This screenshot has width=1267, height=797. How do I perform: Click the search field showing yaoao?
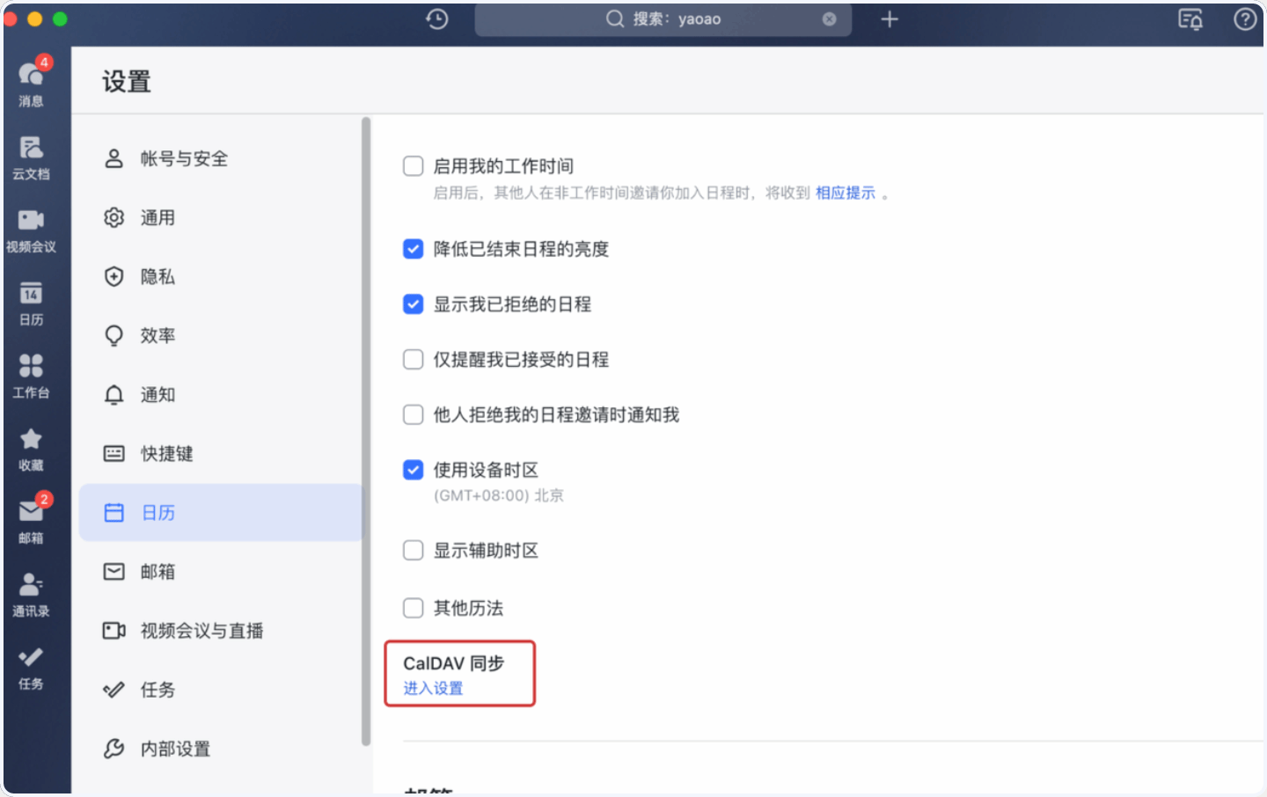pos(663,18)
